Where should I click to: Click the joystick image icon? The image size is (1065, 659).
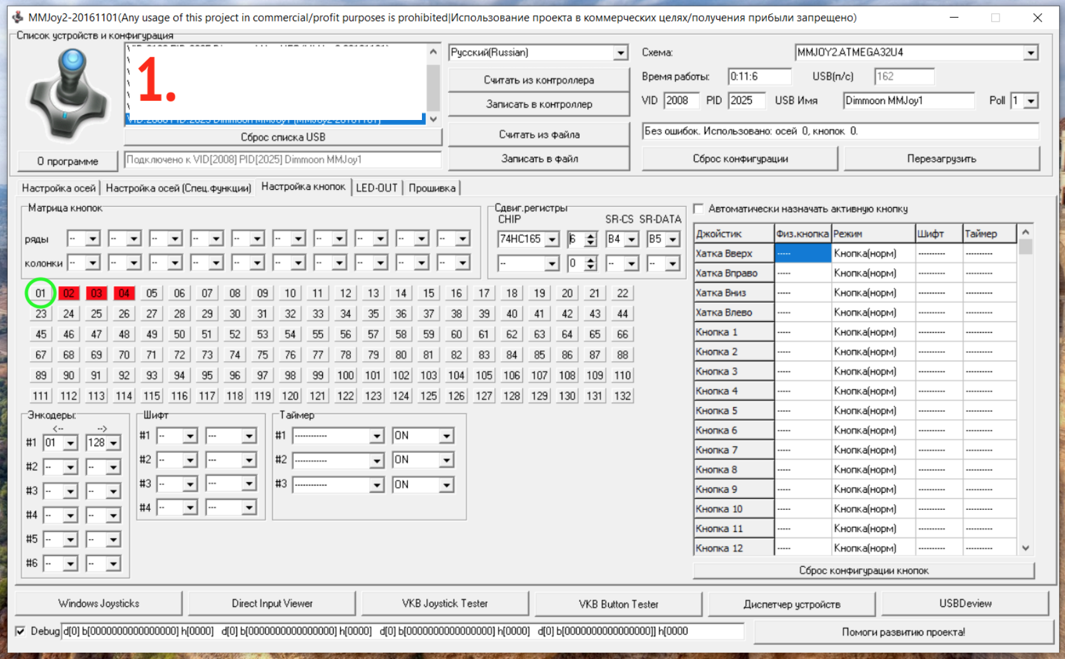(69, 94)
